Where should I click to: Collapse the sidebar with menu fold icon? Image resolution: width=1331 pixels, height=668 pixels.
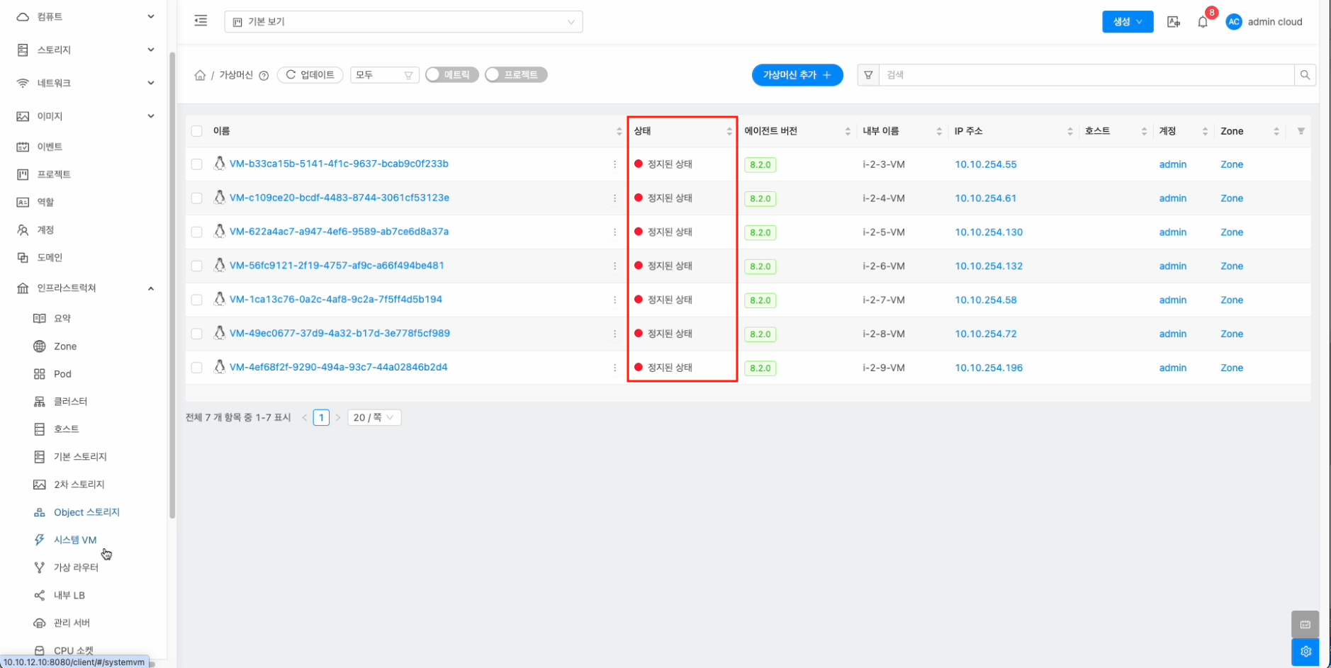point(201,21)
